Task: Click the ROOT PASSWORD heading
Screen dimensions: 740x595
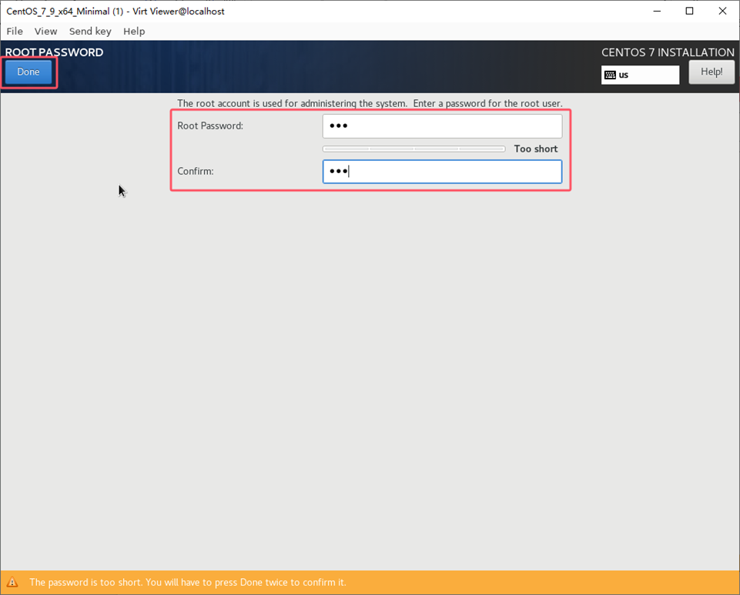Action: (x=54, y=52)
